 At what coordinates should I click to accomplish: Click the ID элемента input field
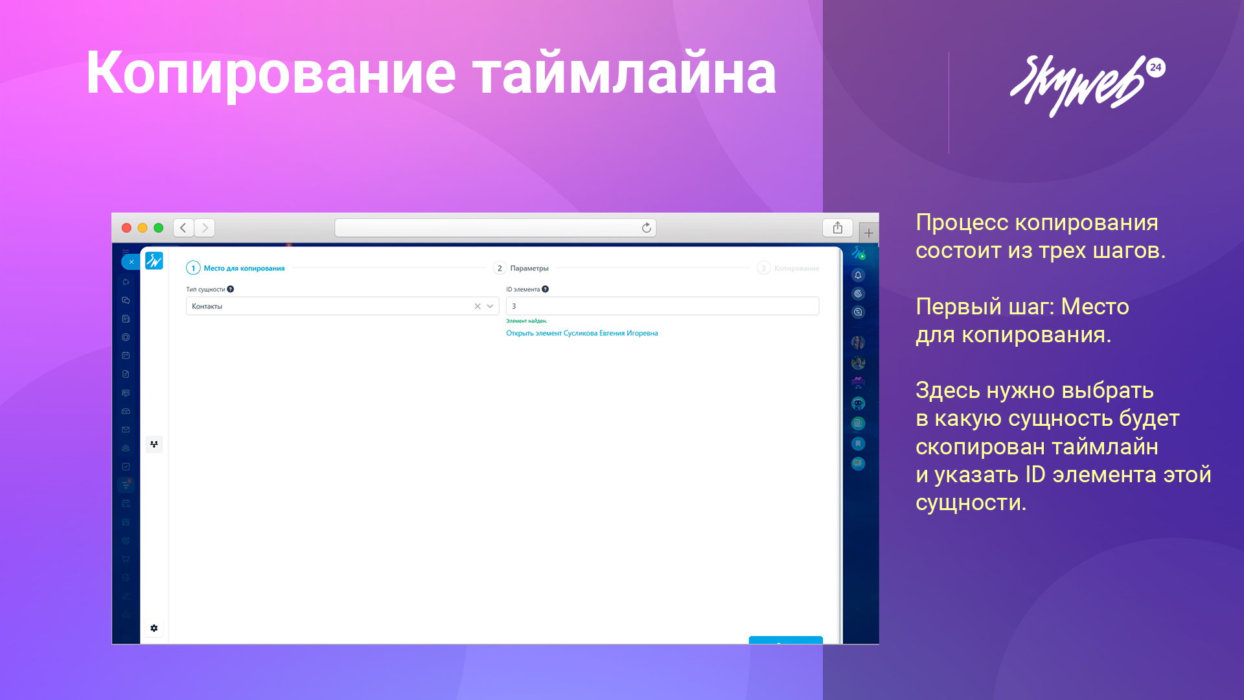662,307
